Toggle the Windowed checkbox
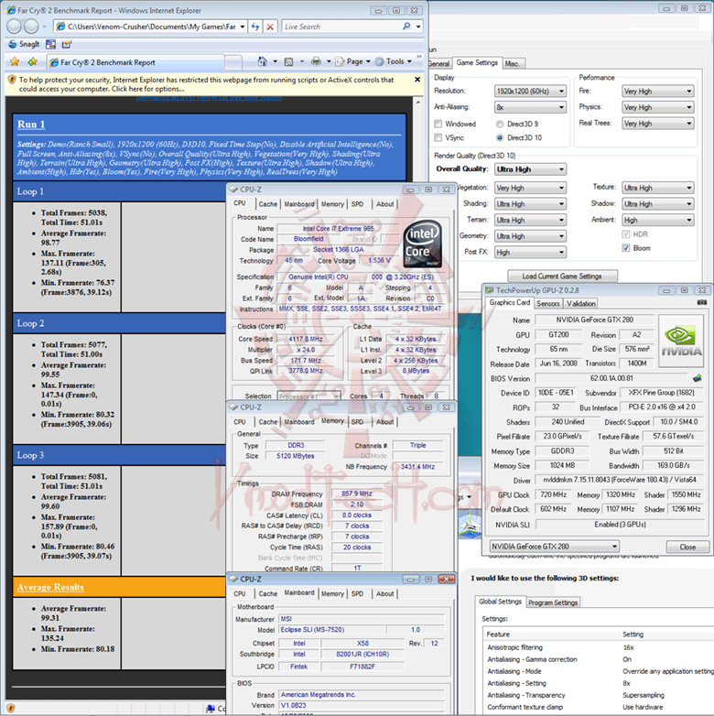714x716 pixels. tap(438, 124)
